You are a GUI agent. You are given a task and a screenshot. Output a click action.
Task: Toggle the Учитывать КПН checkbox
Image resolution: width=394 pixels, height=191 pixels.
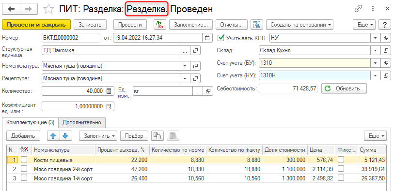point(221,38)
